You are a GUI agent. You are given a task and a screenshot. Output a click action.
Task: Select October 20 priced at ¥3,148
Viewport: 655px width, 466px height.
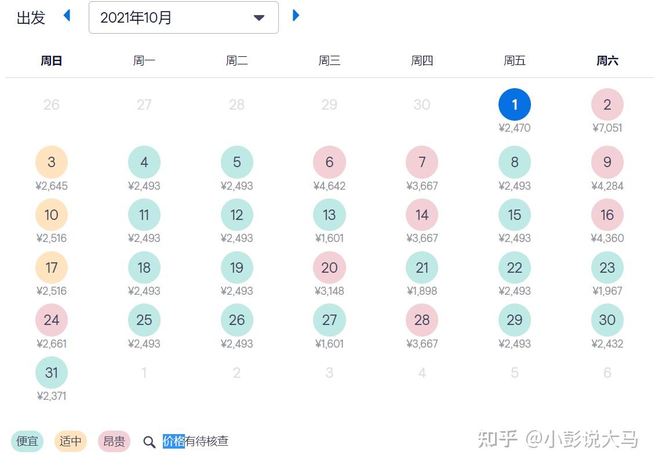click(x=329, y=268)
